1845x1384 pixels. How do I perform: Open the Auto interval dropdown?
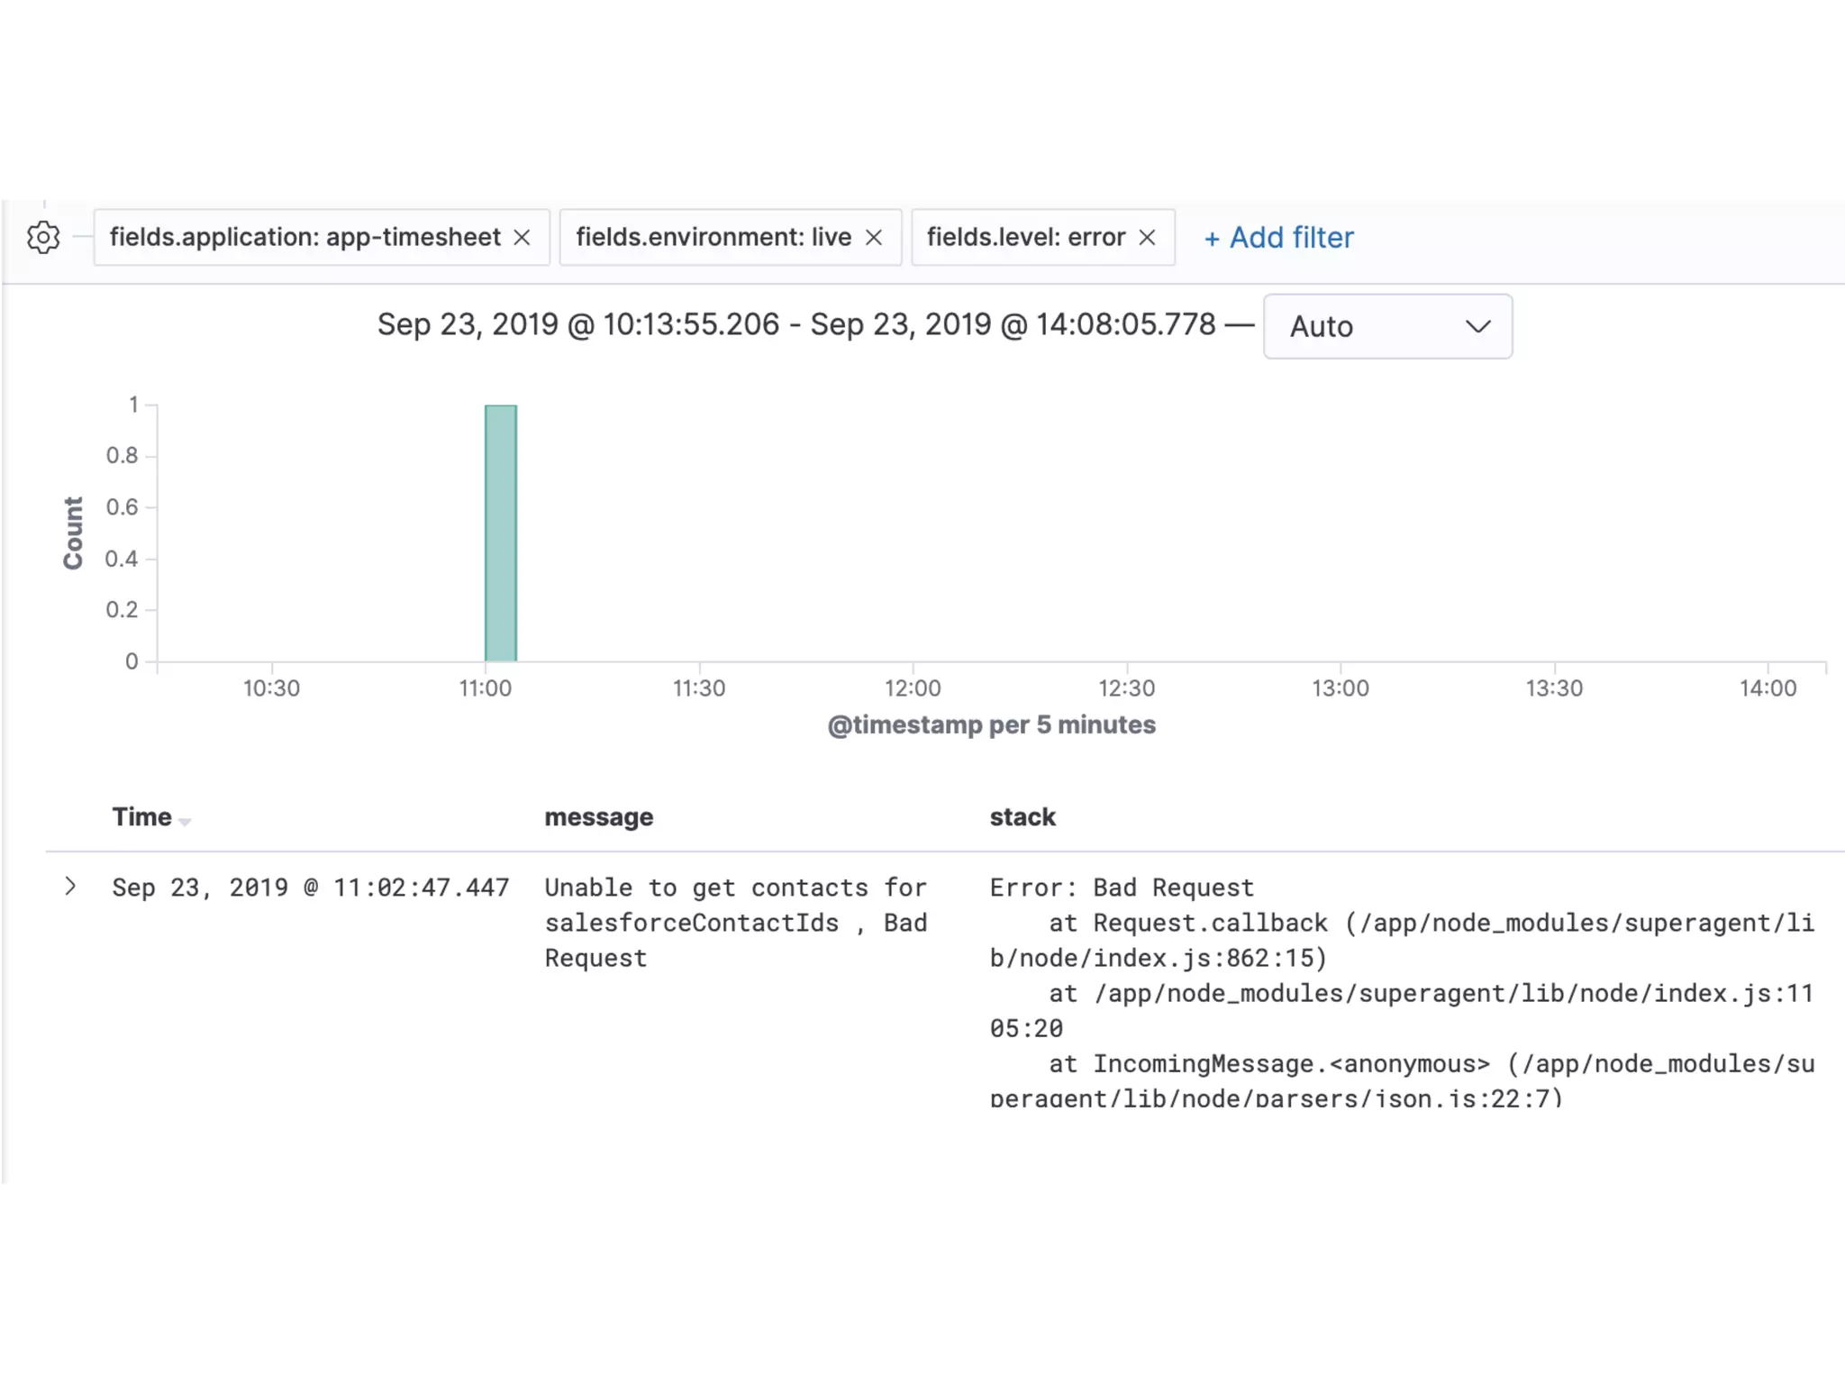(x=1386, y=326)
